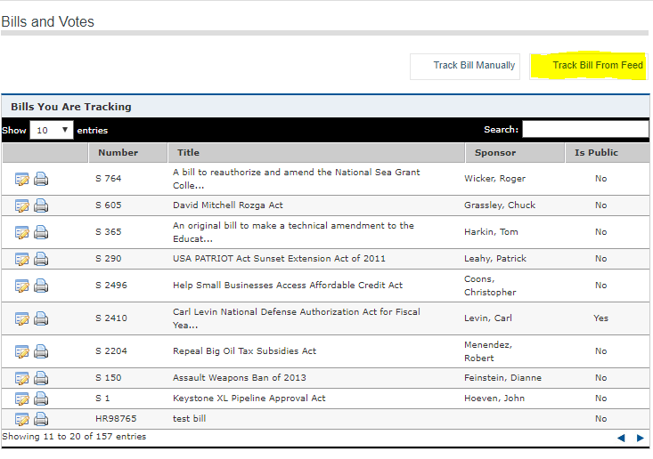Select Keystone XL Pipeline Approval Act title
The width and height of the screenshot is (653, 459).
pyautogui.click(x=249, y=399)
